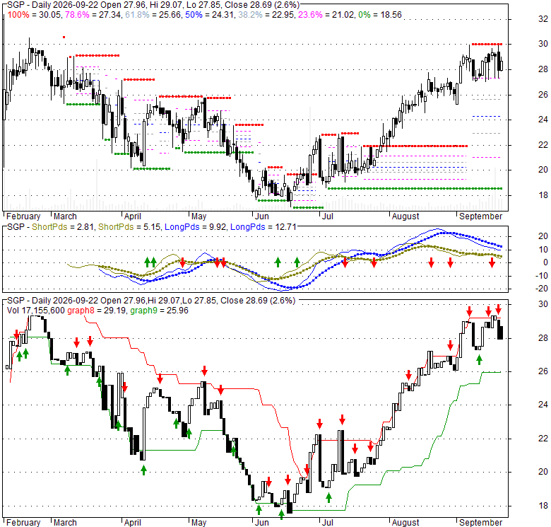Click the red down arrow above the early August candles, bottom chart
Image resolution: width=551 pixels, height=527 pixels.
[x=408, y=375]
